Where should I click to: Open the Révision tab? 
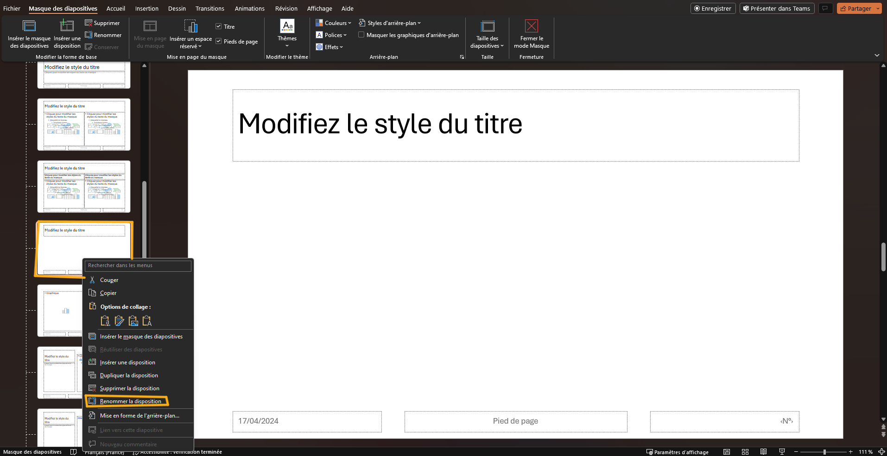(286, 9)
